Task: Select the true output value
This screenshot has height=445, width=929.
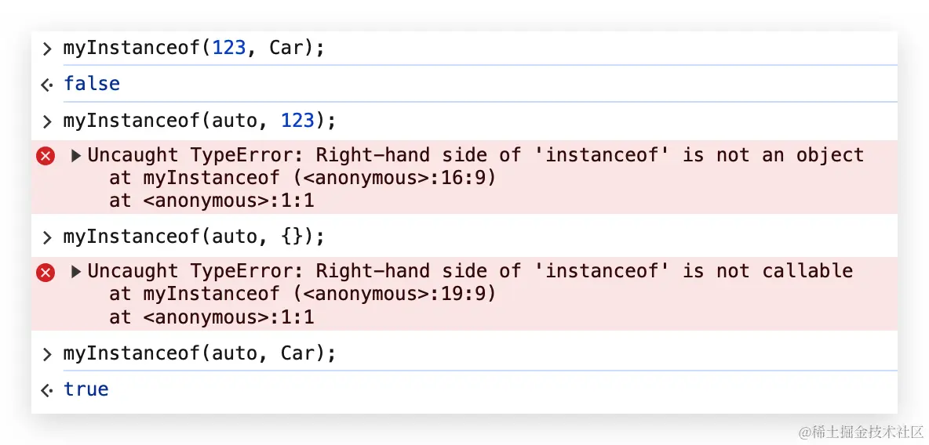Action: [x=86, y=389]
